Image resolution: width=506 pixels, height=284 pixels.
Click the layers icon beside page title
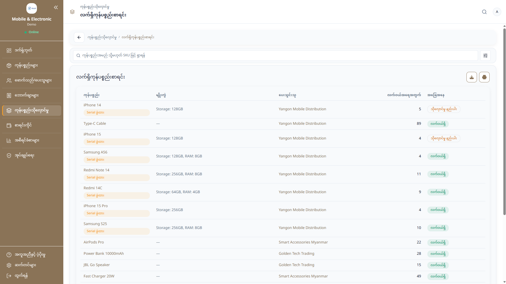click(72, 12)
